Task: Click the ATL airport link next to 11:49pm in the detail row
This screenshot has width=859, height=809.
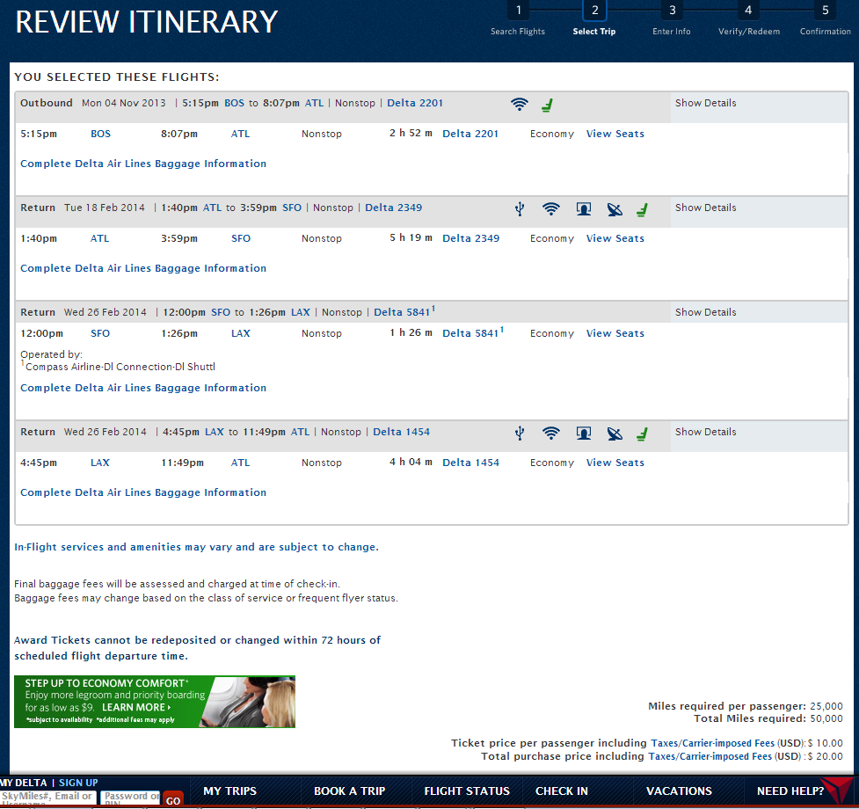Action: point(241,463)
